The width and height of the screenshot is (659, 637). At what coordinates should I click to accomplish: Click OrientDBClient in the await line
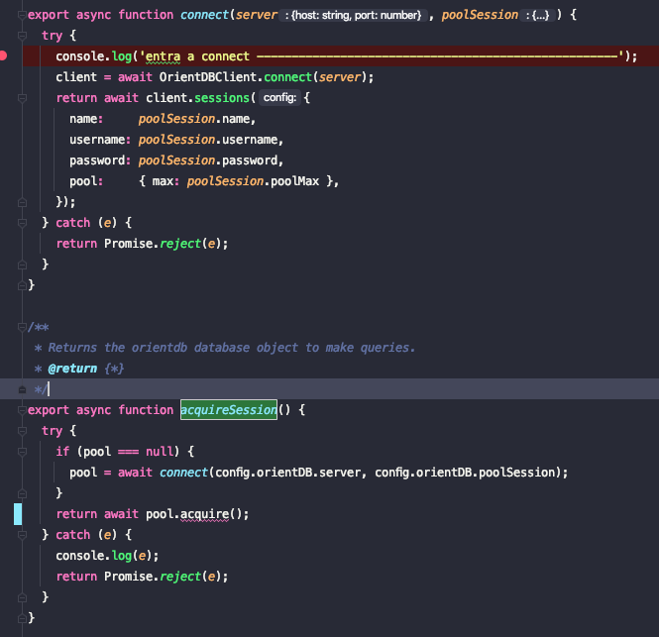208,77
